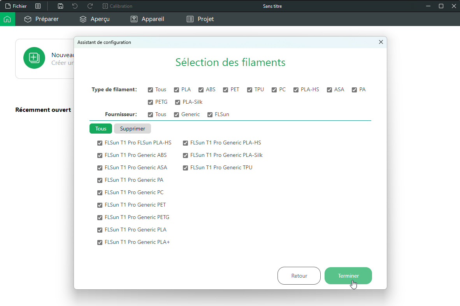
Task: Toggle the PET filament type checkbox
Action: [226, 90]
